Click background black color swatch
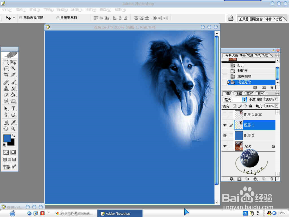This screenshot has width=289, height=217. [12, 143]
